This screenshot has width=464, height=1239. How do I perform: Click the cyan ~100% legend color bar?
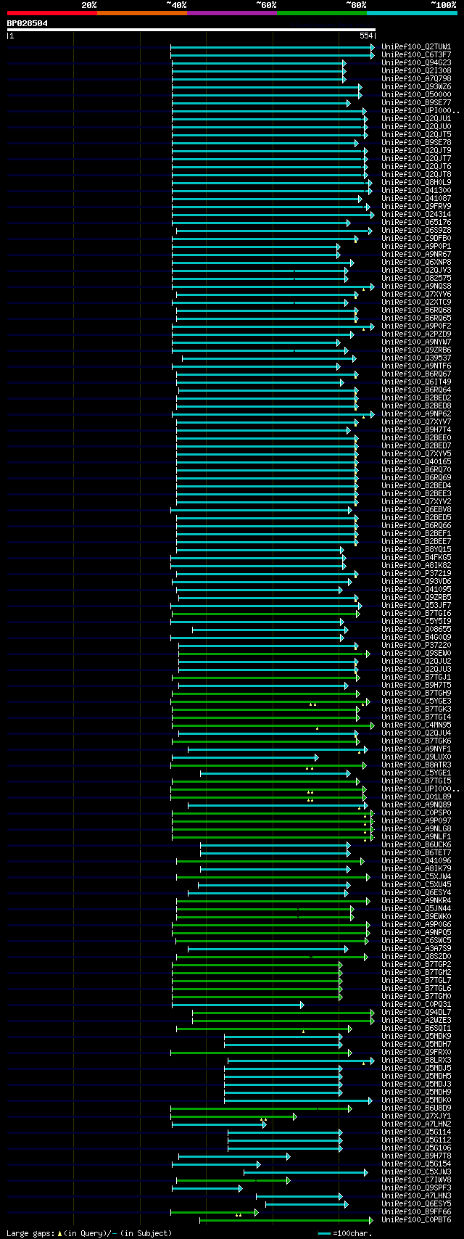(412, 13)
